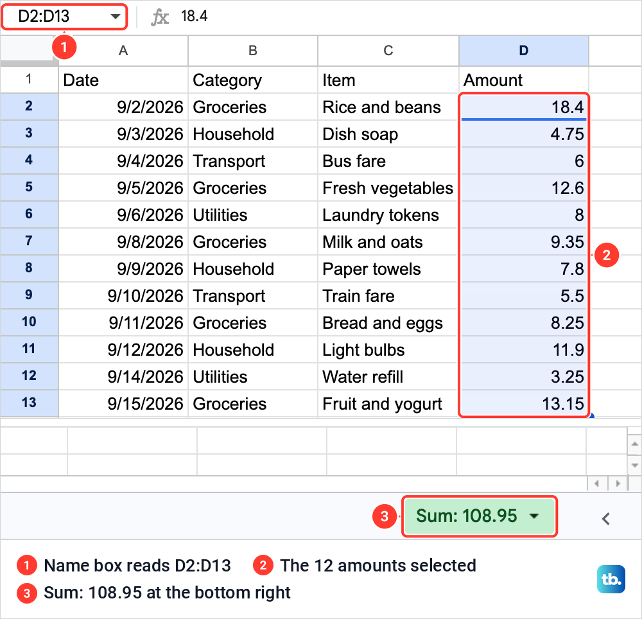Open the Sum: 108.95 summary dropdown
The image size is (642, 619).
pyautogui.click(x=480, y=516)
